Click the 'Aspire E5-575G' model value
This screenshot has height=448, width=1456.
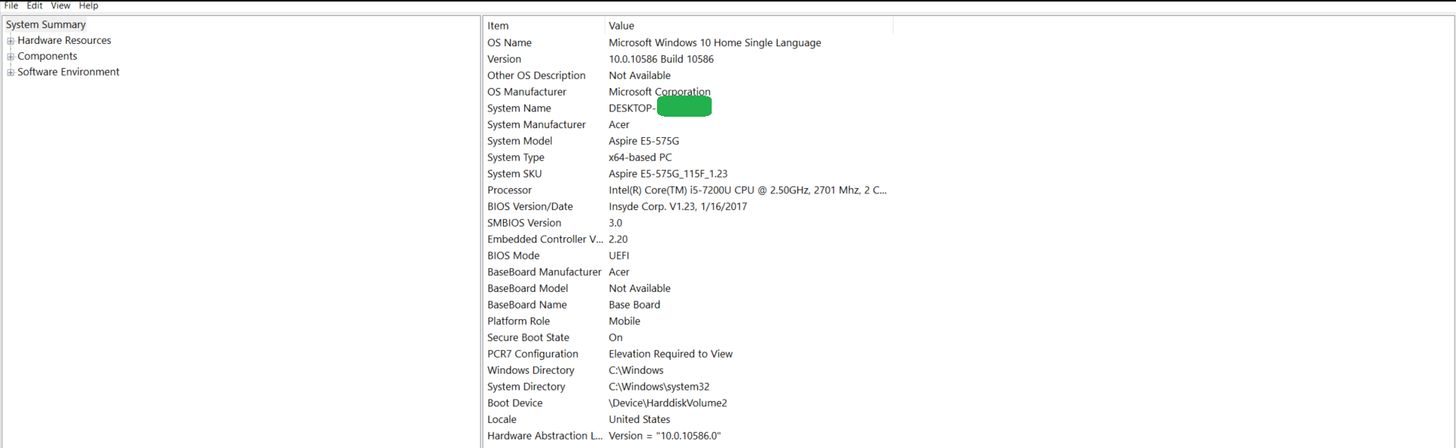click(643, 141)
